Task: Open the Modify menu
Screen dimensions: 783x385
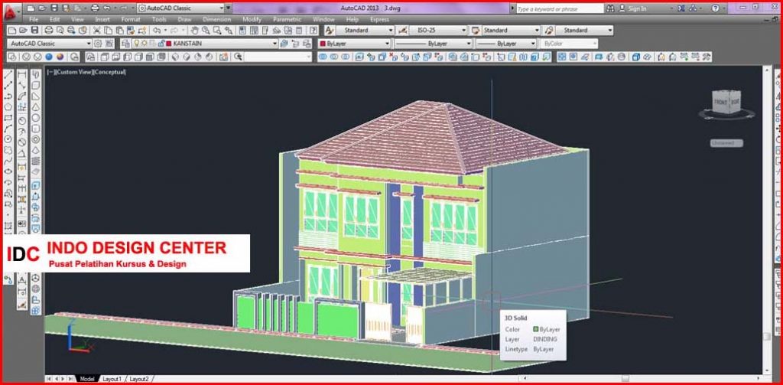Action: point(252,19)
